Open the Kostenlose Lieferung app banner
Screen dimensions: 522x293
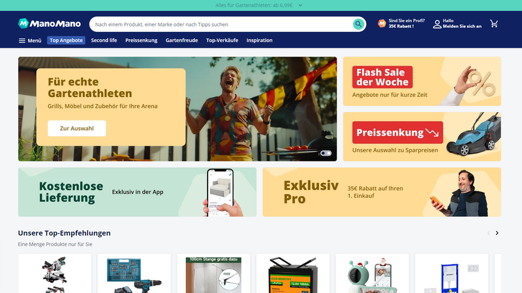pyautogui.click(x=137, y=192)
